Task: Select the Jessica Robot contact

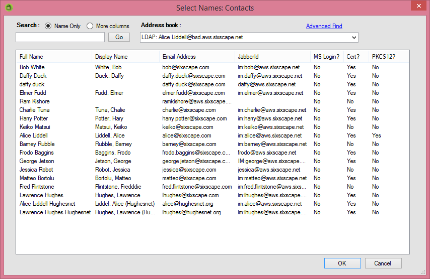Action: 36,170
